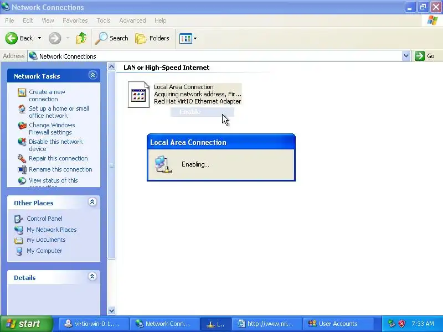Image resolution: width=443 pixels, height=332 pixels.
Task: Expand the Address bar dropdown arrow
Action: pyautogui.click(x=406, y=56)
